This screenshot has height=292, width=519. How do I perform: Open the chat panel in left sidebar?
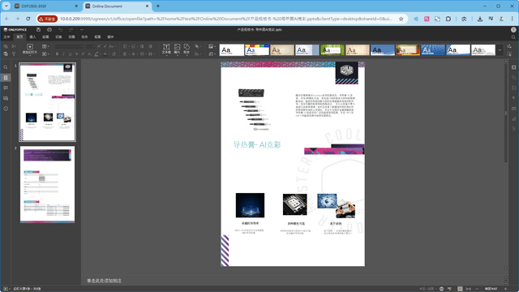(6, 98)
